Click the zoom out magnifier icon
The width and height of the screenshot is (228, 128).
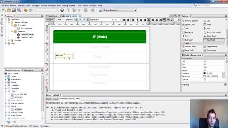84,20
